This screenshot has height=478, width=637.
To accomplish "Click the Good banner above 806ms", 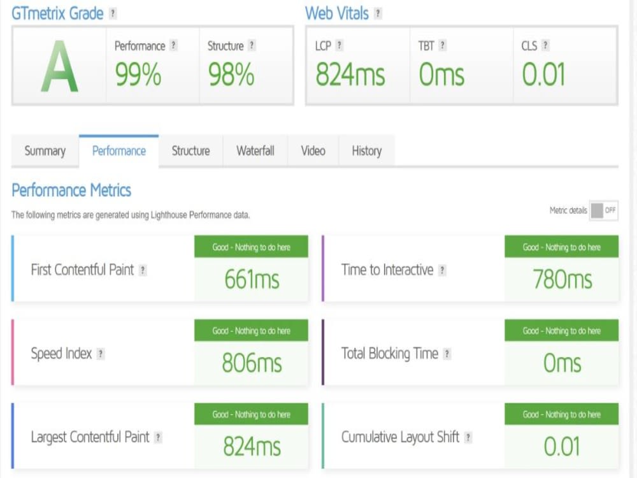I will [x=251, y=330].
